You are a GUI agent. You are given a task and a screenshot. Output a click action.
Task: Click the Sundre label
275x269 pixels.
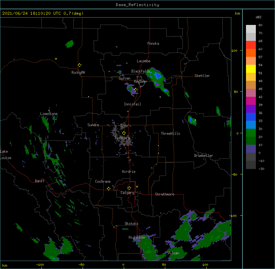[x=93, y=125]
